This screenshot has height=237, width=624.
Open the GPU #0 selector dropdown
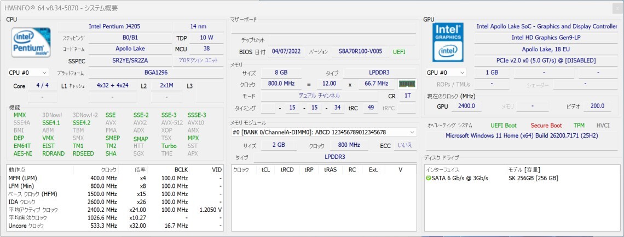pyautogui.click(x=446, y=73)
